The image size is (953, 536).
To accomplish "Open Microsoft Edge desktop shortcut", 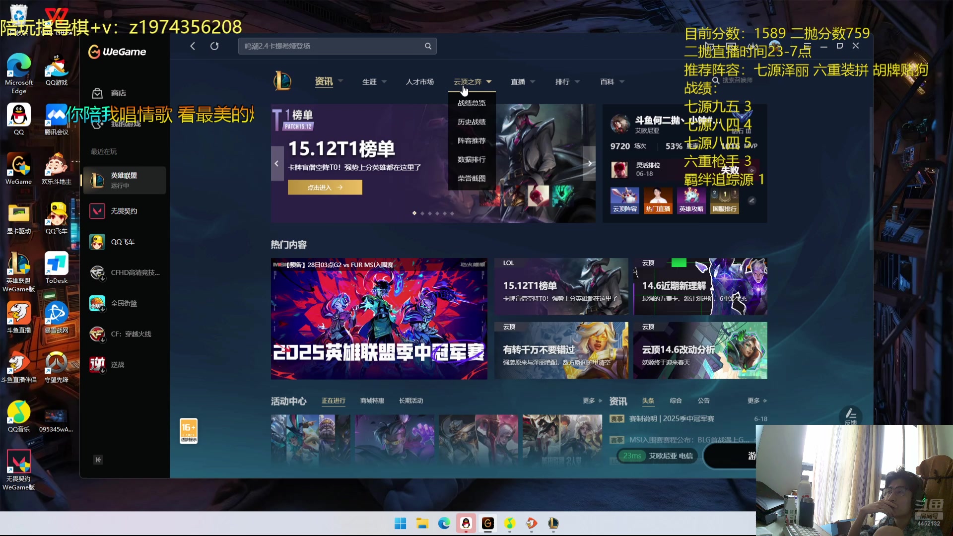I will (x=19, y=73).
